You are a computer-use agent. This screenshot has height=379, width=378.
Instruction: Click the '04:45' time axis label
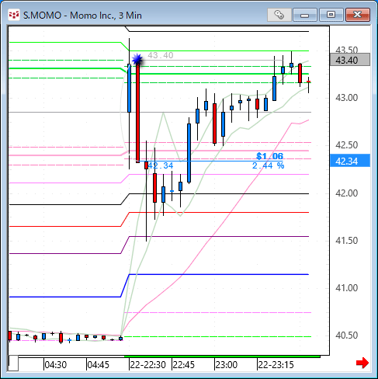[x=99, y=365]
